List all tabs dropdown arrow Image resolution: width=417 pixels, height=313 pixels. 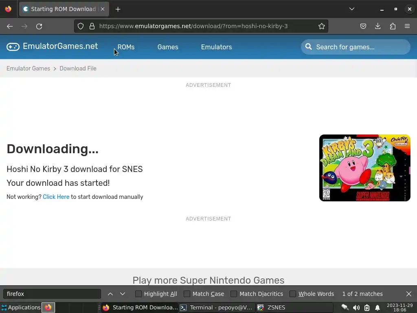coord(351,9)
